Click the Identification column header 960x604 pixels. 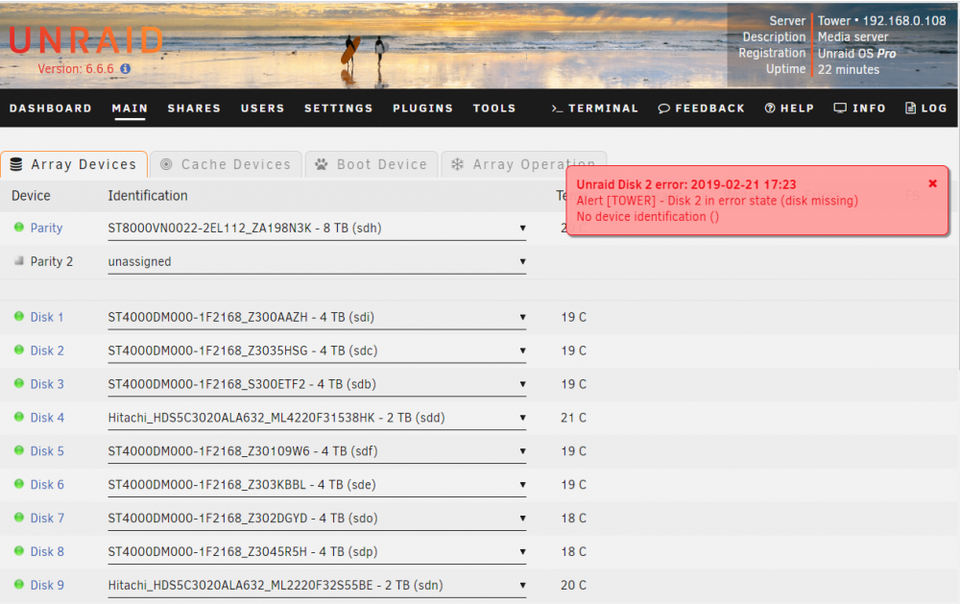click(148, 196)
